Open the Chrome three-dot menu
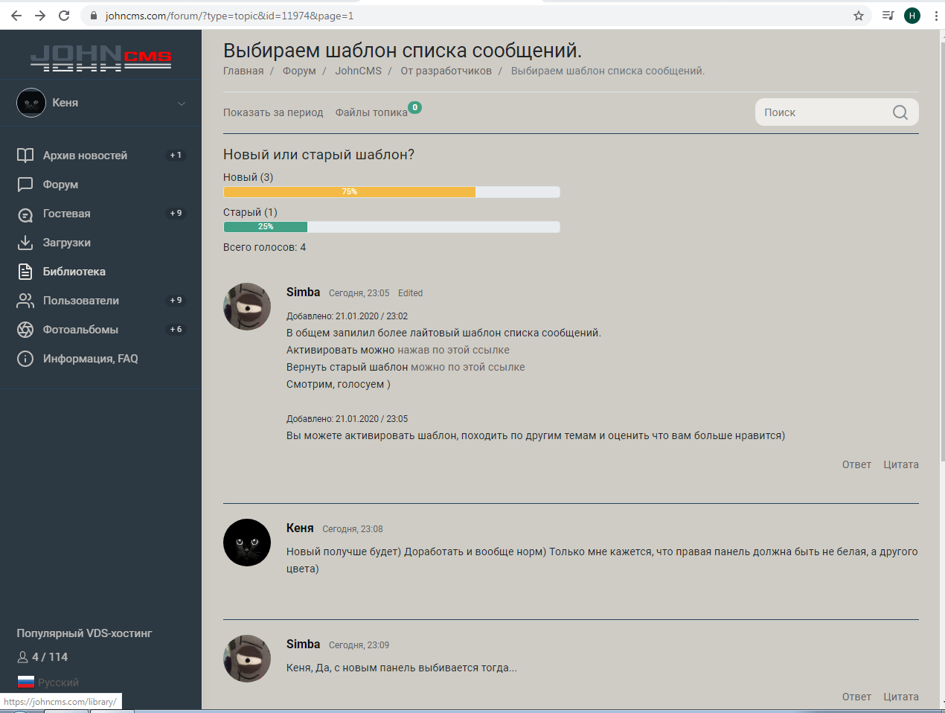This screenshot has width=945, height=713. (x=935, y=16)
